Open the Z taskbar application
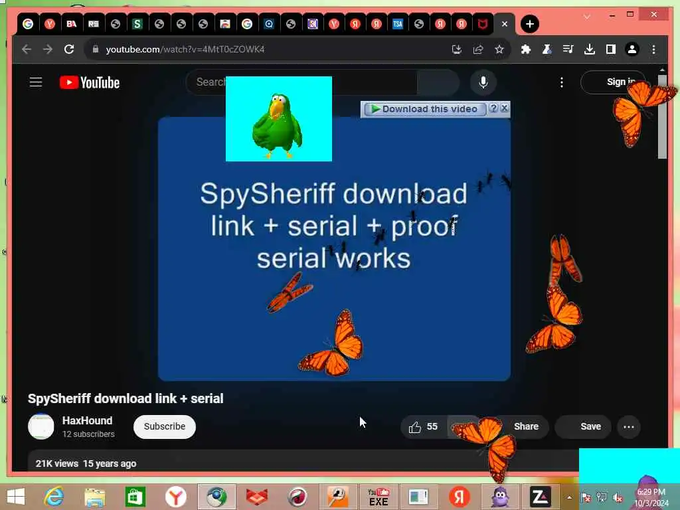 coord(540,497)
